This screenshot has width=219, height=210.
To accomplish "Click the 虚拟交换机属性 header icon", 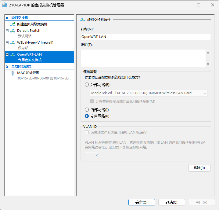I will [x=82, y=20].
